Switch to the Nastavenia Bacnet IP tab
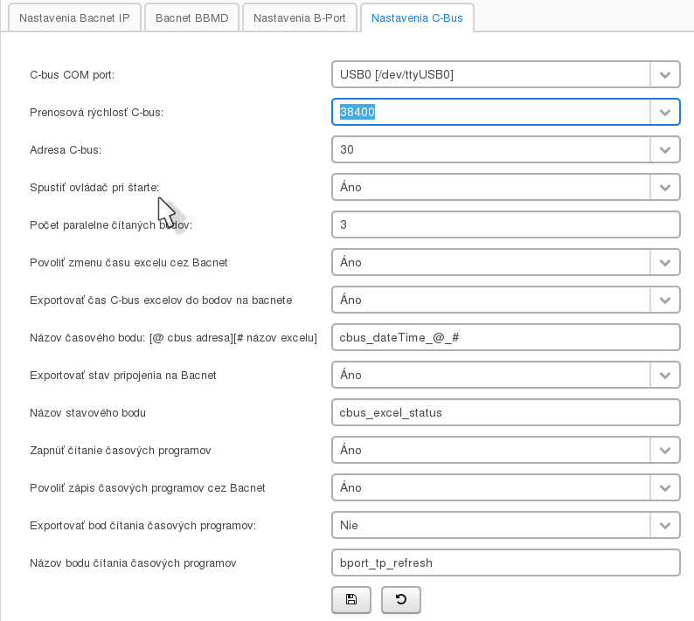The width and height of the screenshot is (694, 621). click(74, 17)
